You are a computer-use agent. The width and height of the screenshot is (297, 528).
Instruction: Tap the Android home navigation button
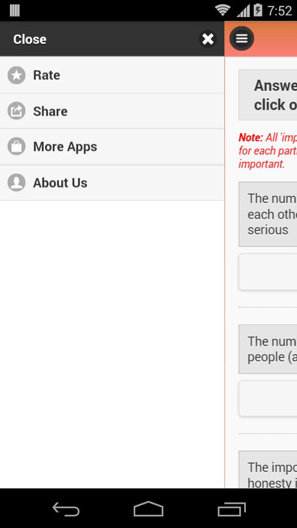[x=148, y=509]
